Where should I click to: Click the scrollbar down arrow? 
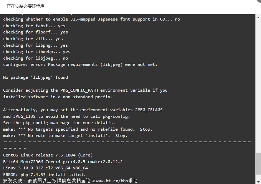pos(258,182)
